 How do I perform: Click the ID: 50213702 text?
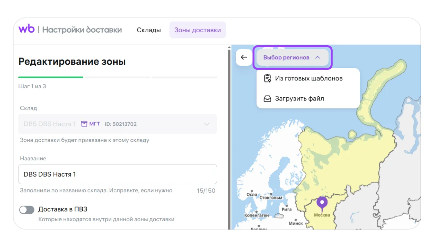pyautogui.click(x=121, y=124)
